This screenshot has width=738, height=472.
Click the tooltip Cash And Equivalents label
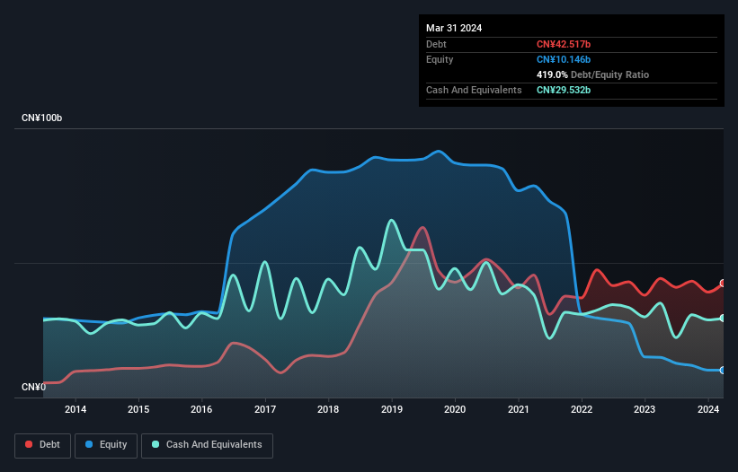474,90
